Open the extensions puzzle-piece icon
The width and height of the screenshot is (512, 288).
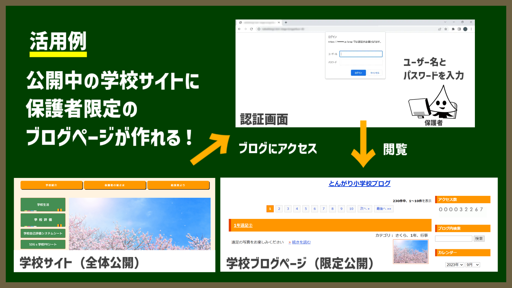[453, 29]
